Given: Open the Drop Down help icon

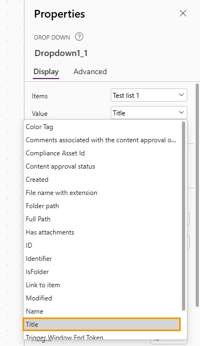Looking at the screenshot, I should coord(79,37).
